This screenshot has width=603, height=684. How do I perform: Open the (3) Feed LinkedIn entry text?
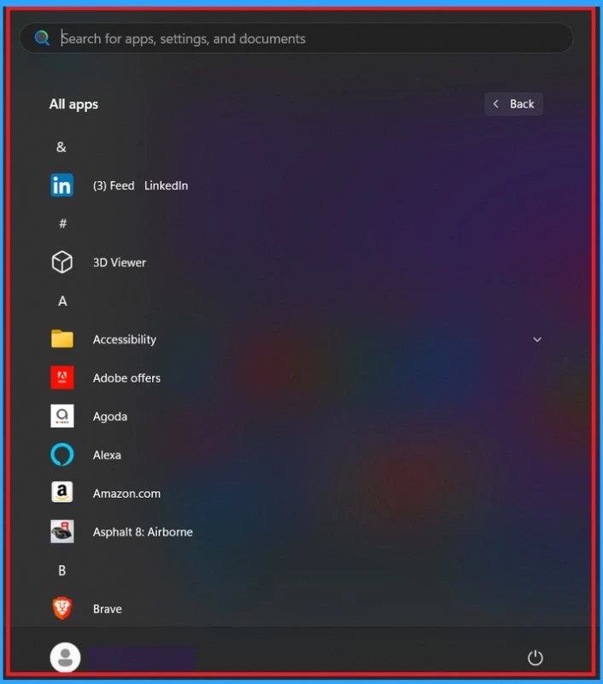pyautogui.click(x=140, y=185)
